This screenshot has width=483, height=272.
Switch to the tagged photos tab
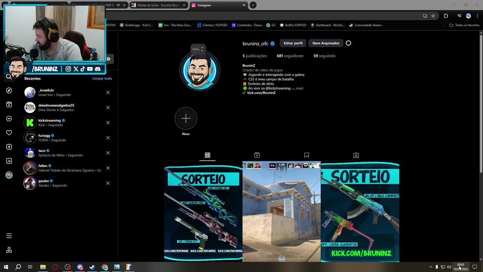pos(356,155)
